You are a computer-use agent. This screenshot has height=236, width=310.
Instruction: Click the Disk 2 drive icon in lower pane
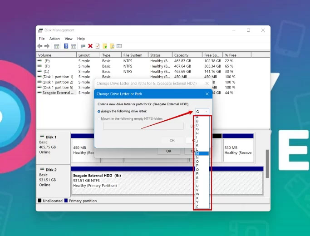click(x=42, y=169)
